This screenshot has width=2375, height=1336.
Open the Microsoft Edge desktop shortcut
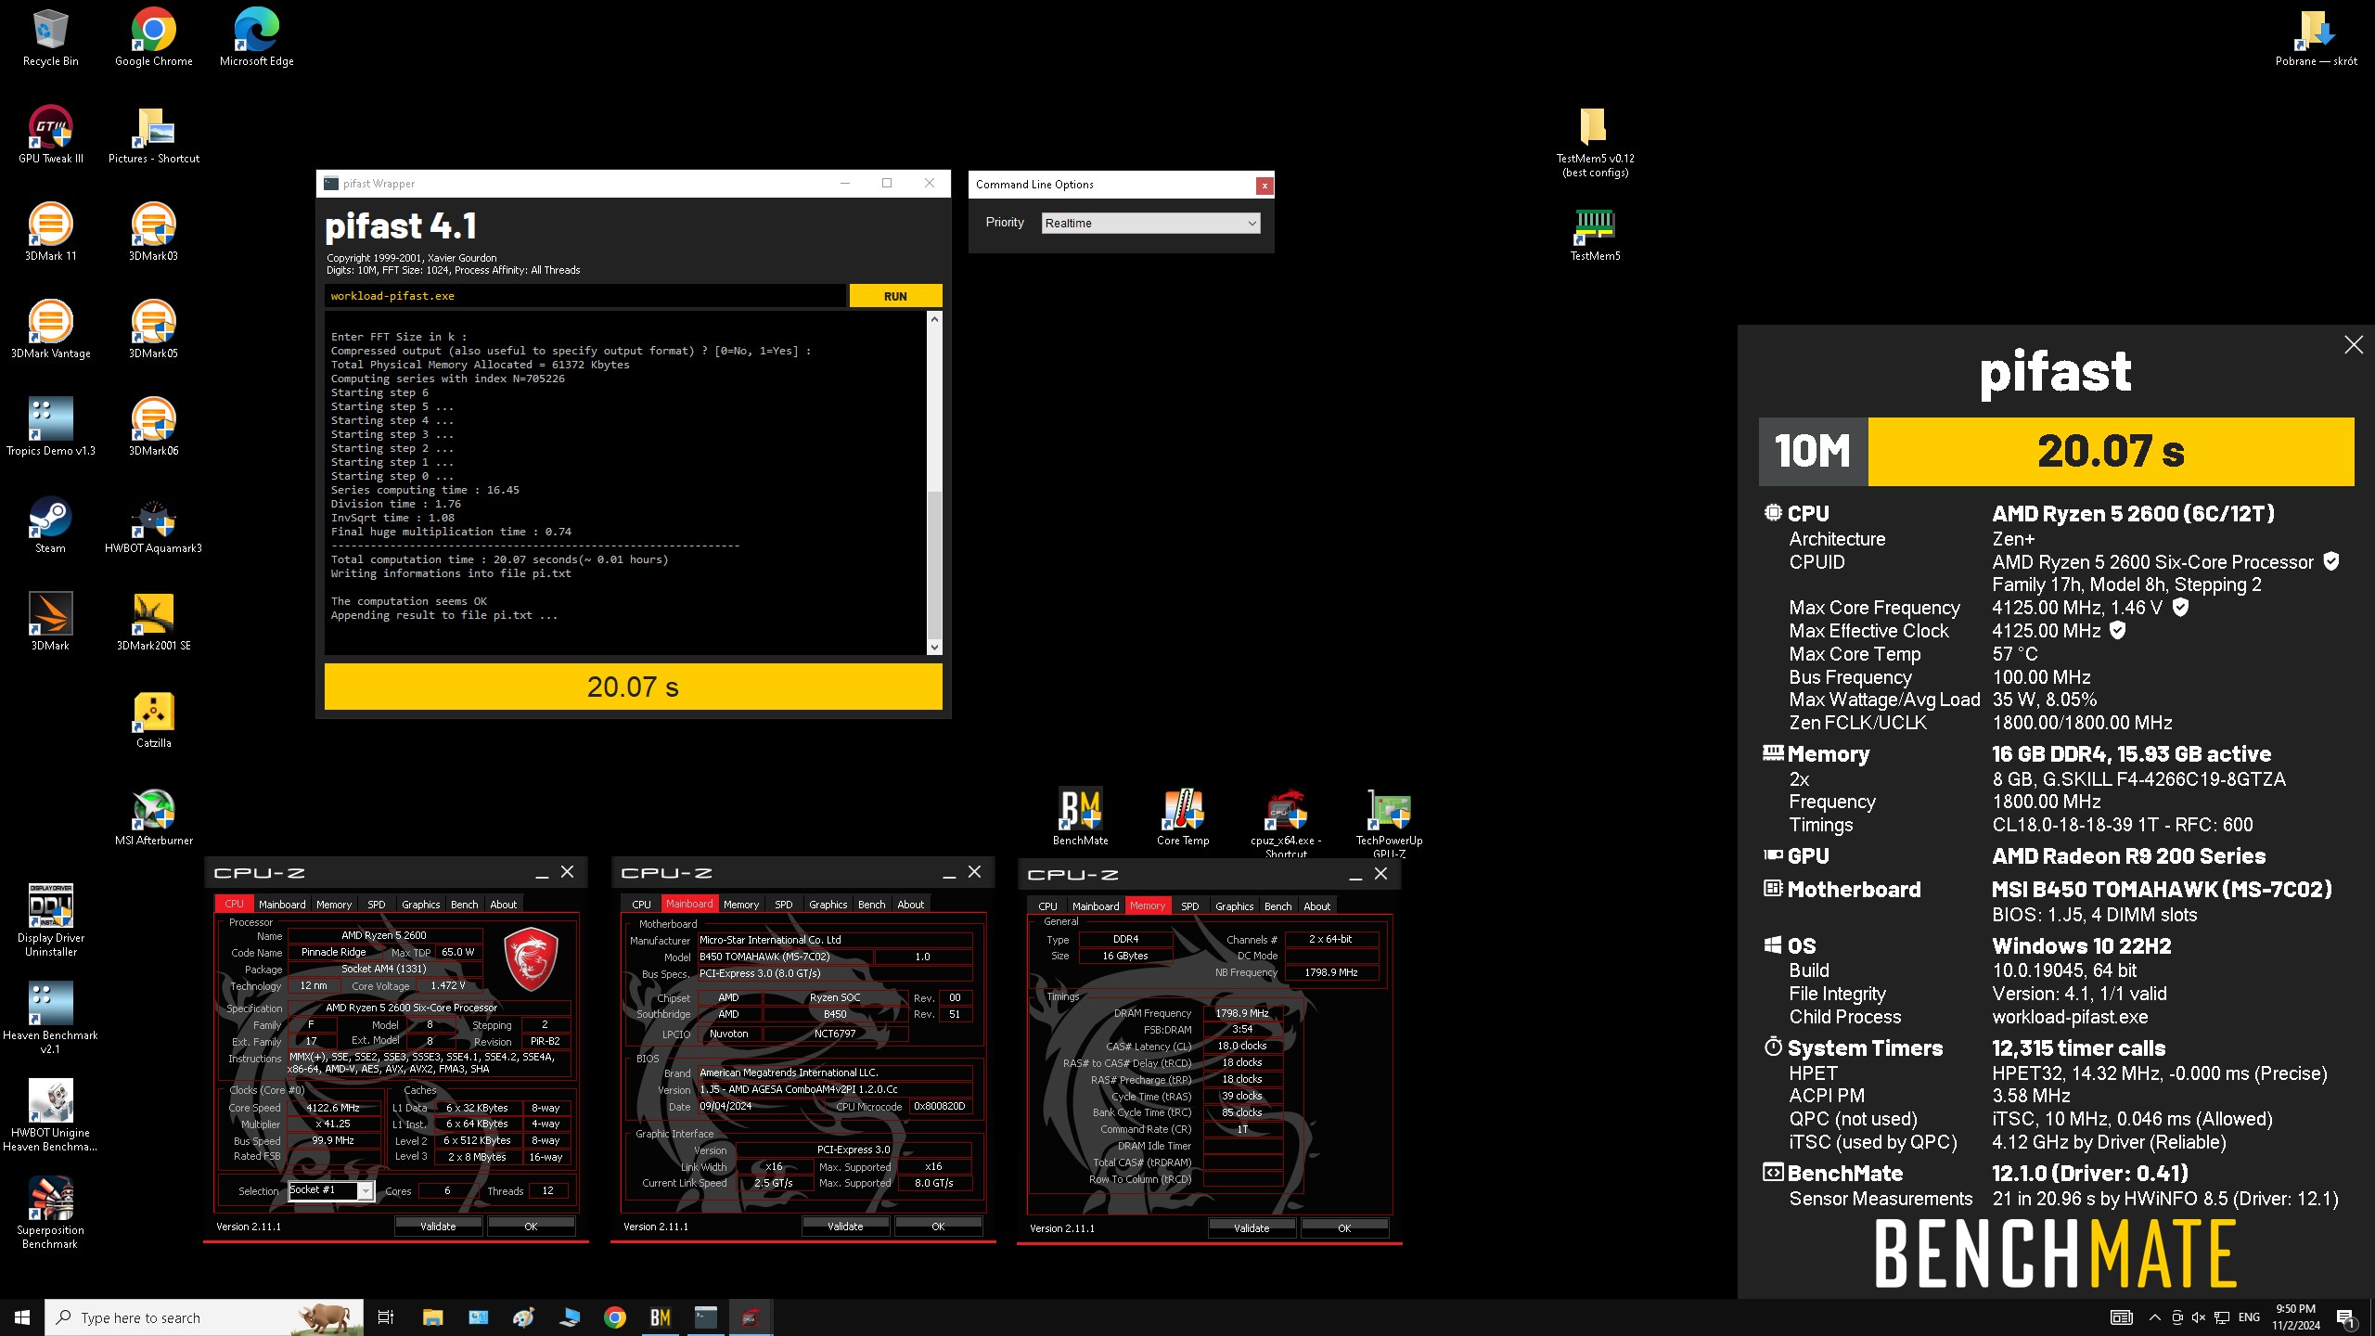point(256,38)
